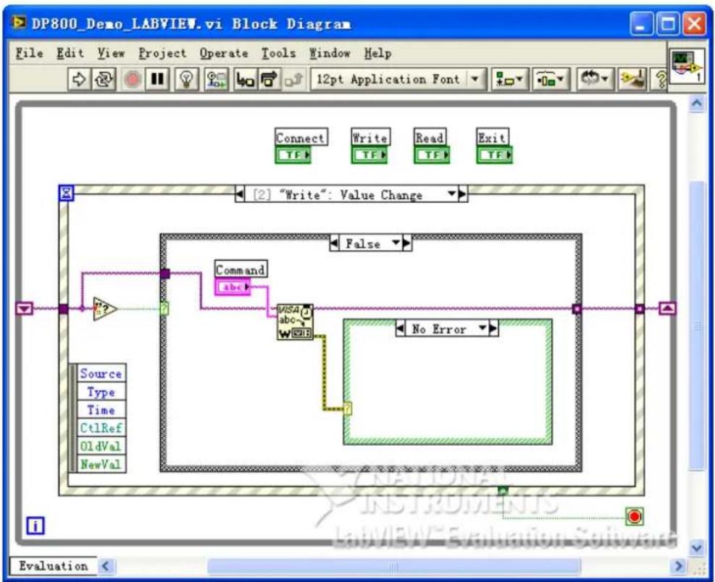Open the No Error case dropdown
The height and width of the screenshot is (582, 715).
pos(482,328)
